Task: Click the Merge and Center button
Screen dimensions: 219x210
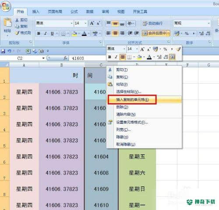Action: click(x=156, y=33)
